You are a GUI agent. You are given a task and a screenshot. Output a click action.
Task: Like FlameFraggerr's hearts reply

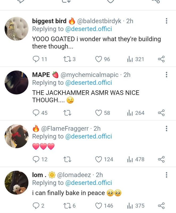pyautogui.click(x=104, y=159)
